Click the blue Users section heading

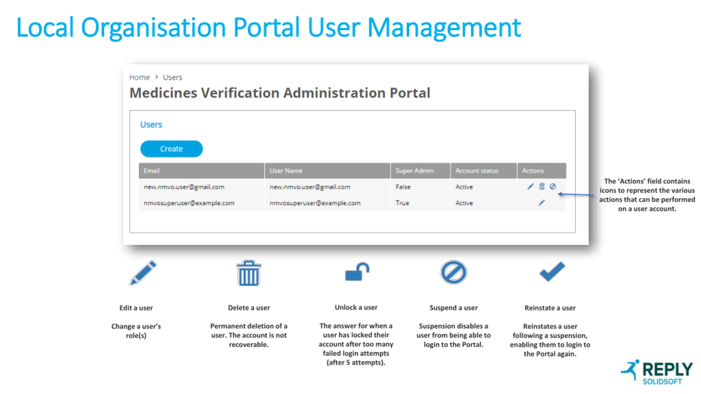click(151, 125)
